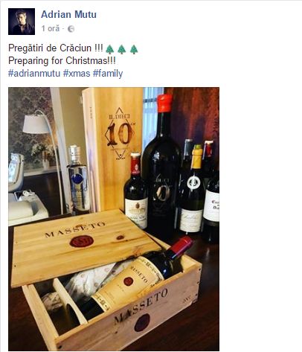
Task: Click the red wax seal on lid
Action: click(x=82, y=241)
